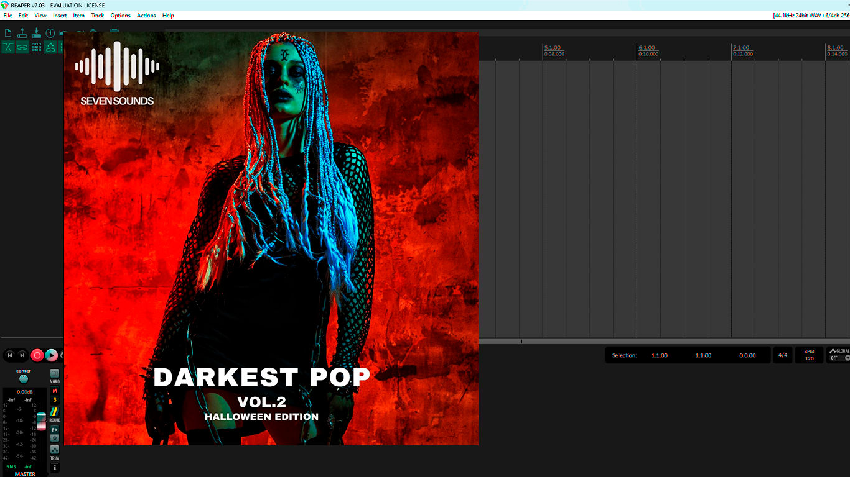Open the Help menu
This screenshot has height=477, width=850.
tap(168, 16)
